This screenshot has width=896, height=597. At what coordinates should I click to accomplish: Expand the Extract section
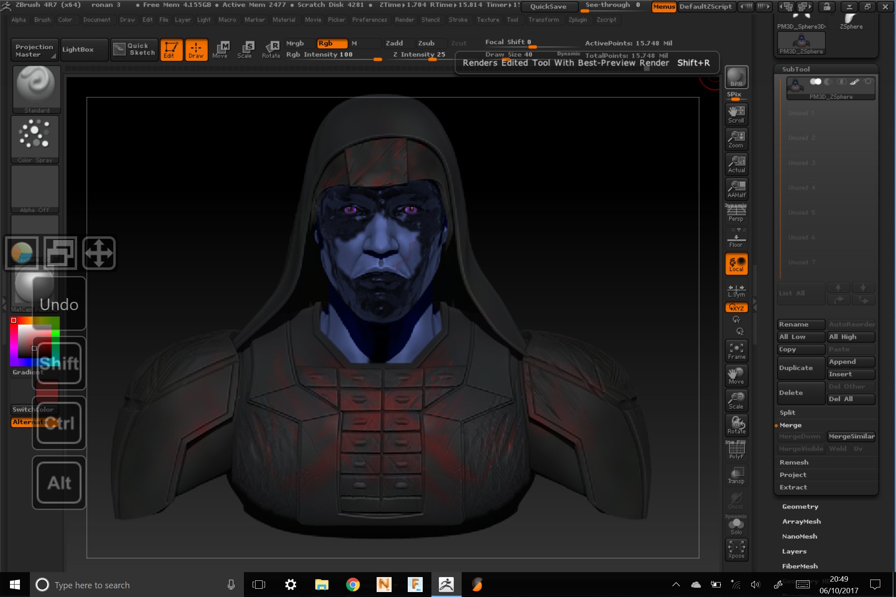793,487
